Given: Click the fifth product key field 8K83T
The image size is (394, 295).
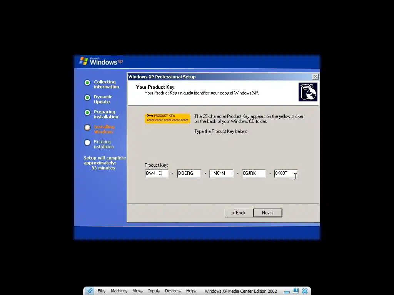Looking at the screenshot, I should click(286, 173).
